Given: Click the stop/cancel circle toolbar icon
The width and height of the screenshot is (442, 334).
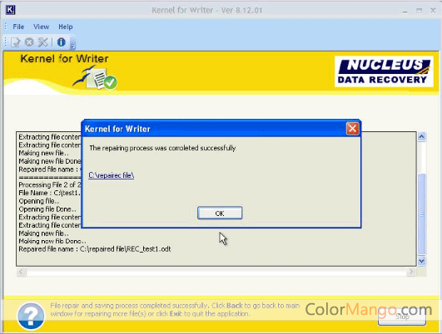Looking at the screenshot, I should [x=29, y=42].
